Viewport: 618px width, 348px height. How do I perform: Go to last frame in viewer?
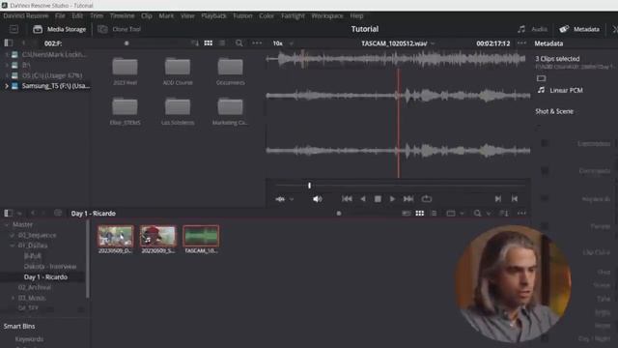tap(408, 199)
